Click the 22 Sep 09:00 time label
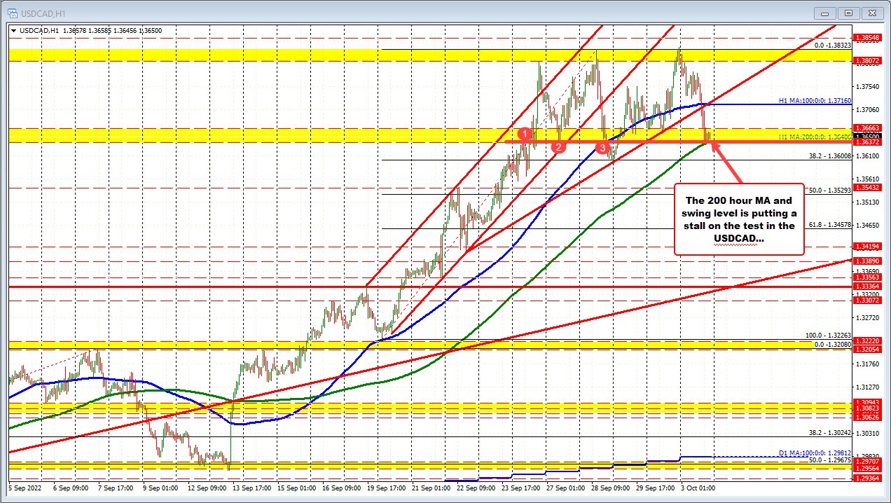 (477, 488)
